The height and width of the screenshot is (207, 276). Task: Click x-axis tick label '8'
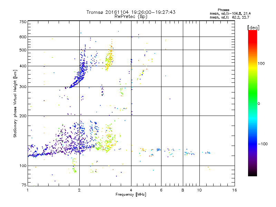(x=183, y=190)
